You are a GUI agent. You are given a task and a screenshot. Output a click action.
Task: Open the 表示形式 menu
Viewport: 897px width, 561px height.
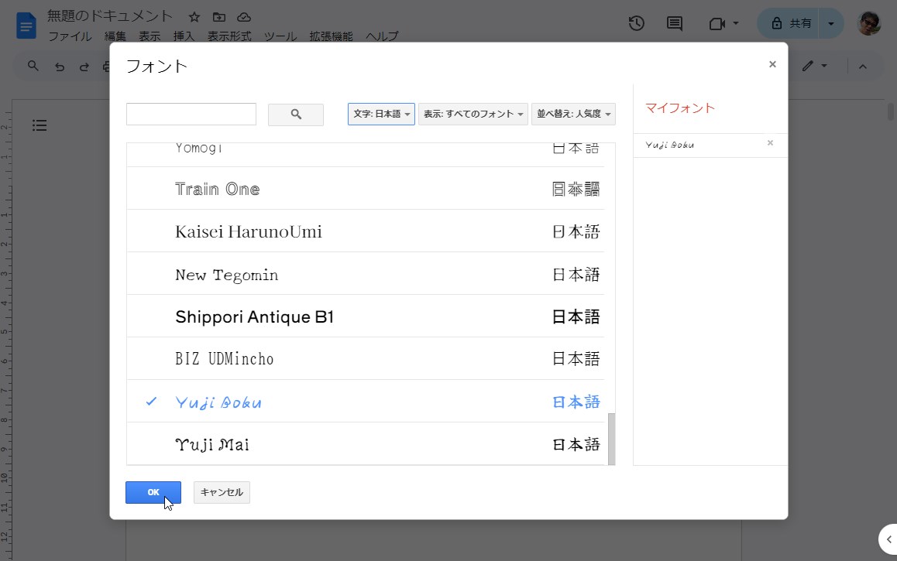coord(229,36)
